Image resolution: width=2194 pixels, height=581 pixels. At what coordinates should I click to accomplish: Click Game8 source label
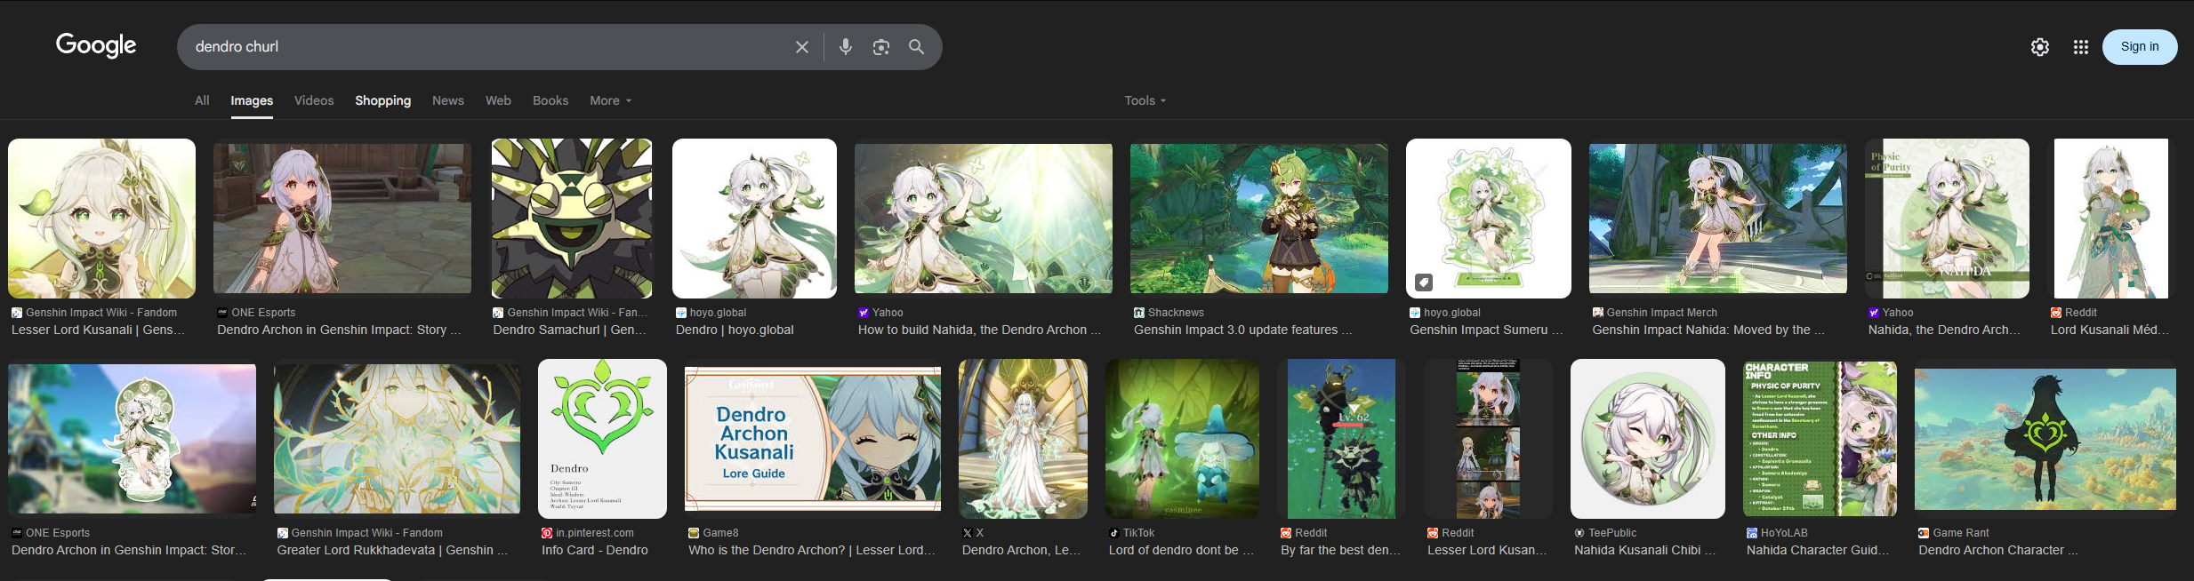click(x=720, y=533)
